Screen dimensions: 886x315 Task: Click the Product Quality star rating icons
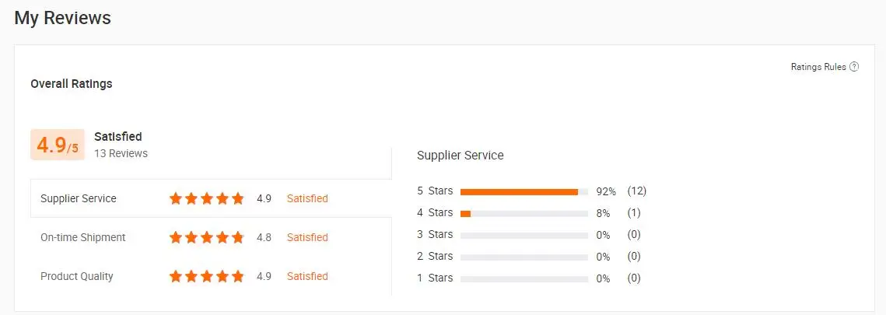pos(206,276)
